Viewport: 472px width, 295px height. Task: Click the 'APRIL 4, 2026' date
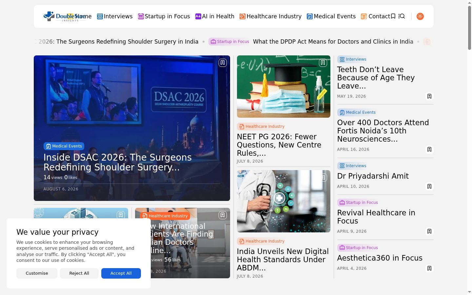click(352, 268)
